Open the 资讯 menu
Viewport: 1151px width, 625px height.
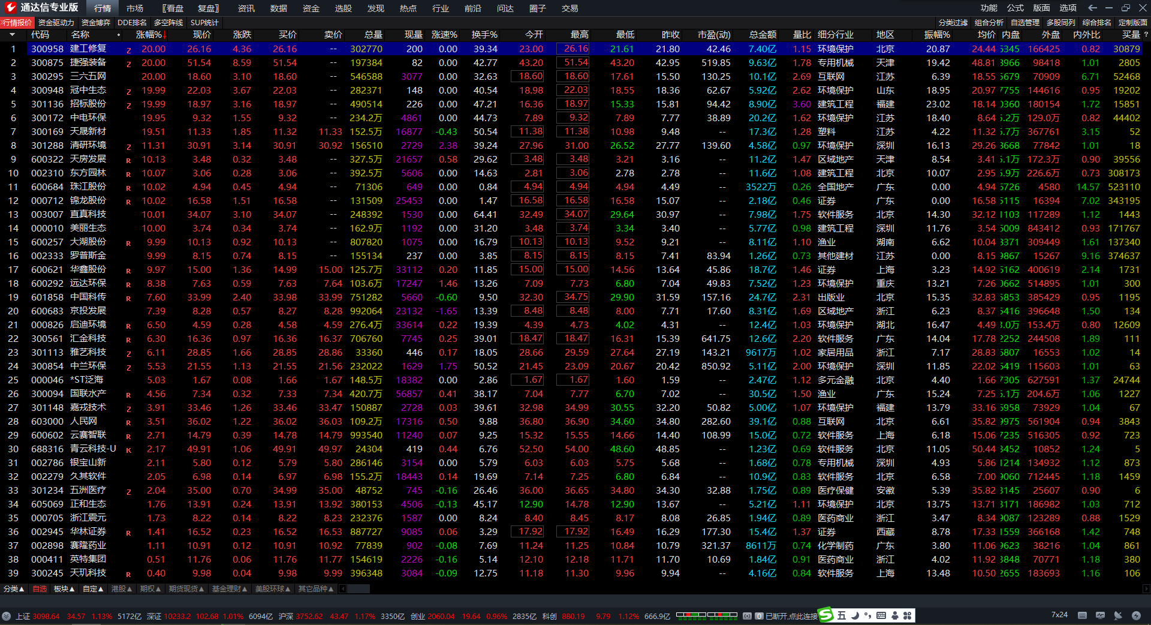[246, 8]
